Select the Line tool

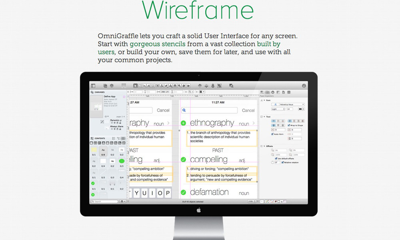(x=144, y=86)
